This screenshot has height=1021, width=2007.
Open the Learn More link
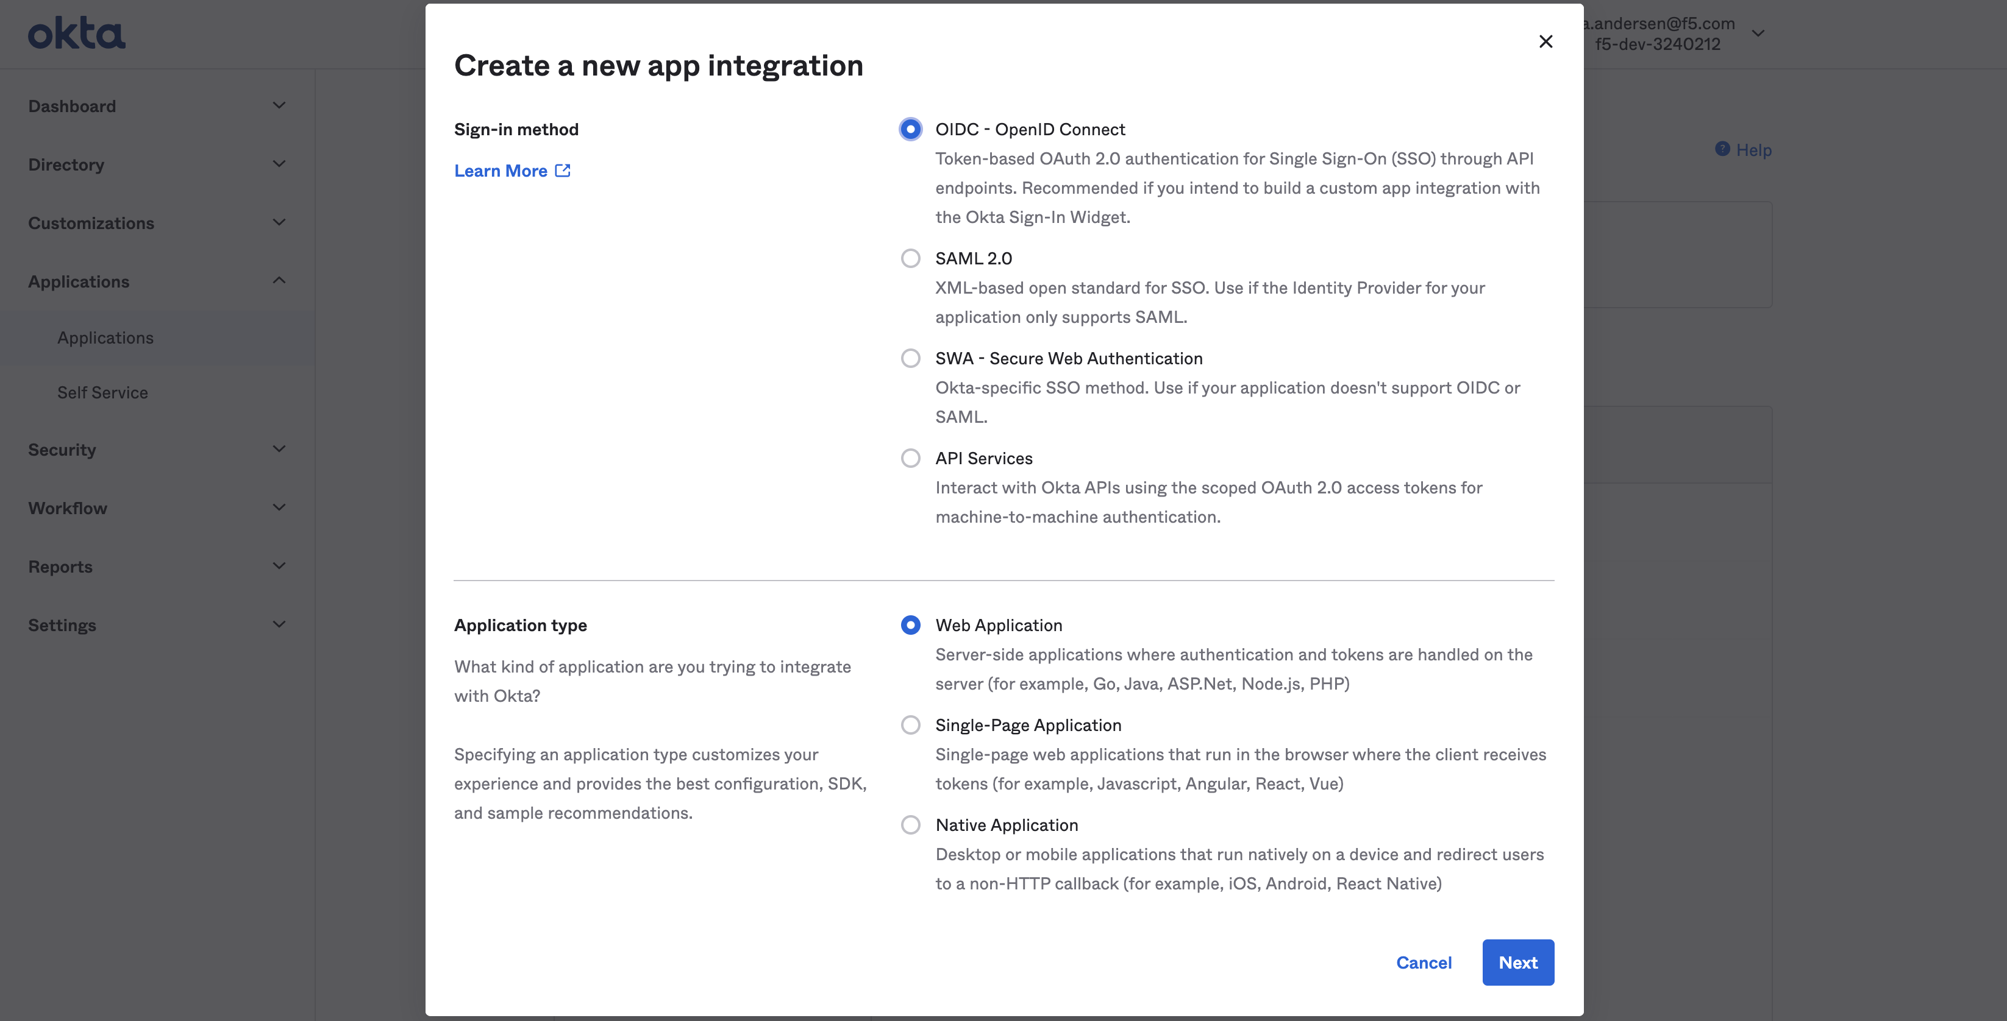coord(501,170)
